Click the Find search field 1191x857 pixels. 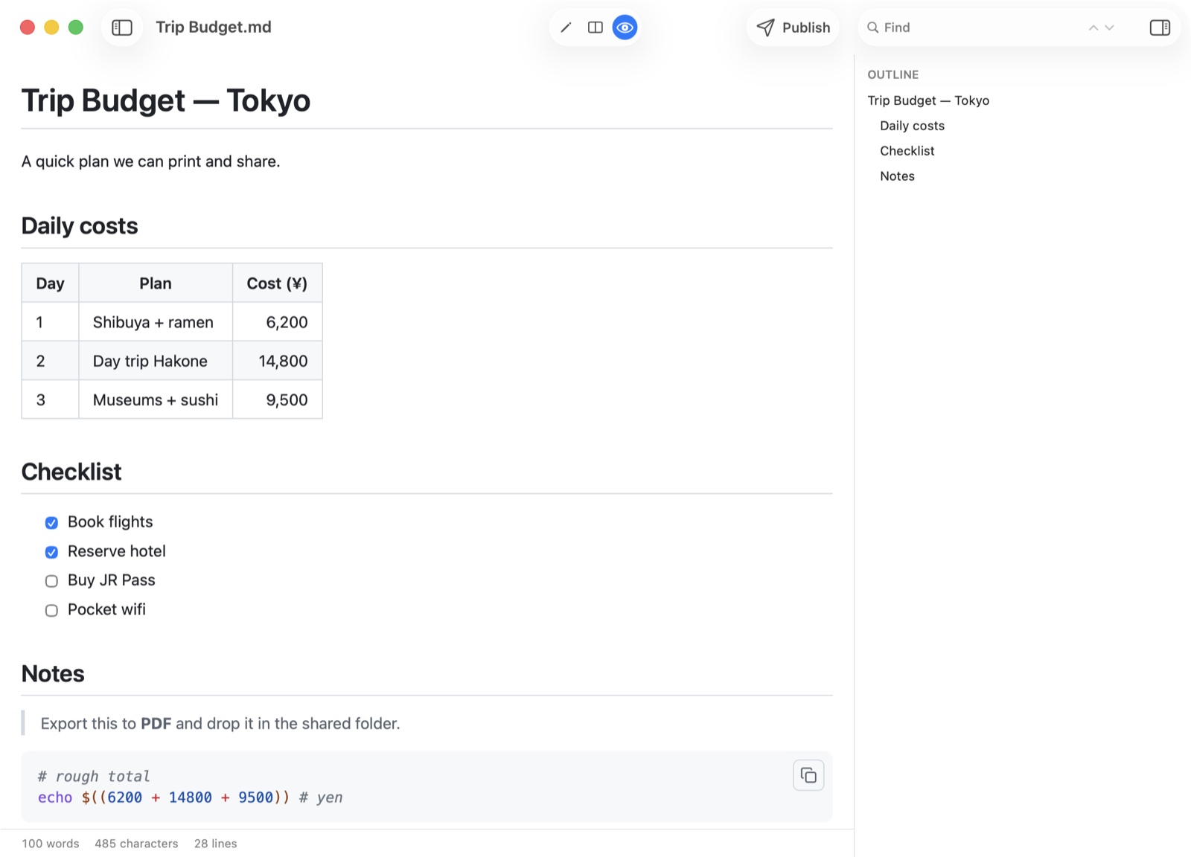pos(975,28)
